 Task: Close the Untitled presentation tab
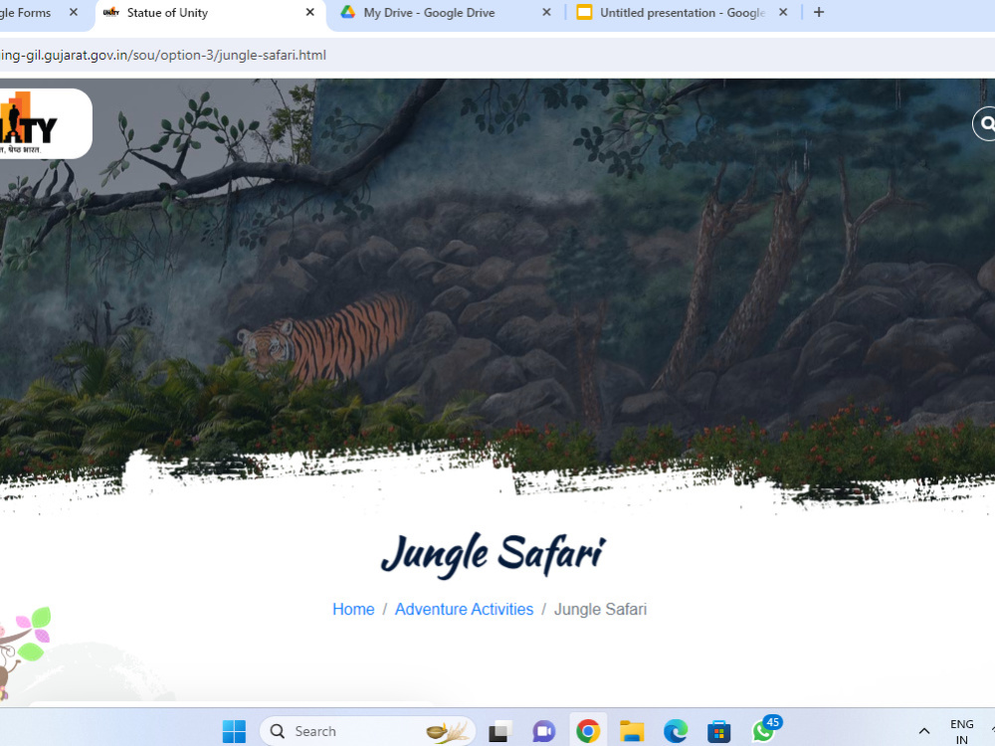(783, 12)
